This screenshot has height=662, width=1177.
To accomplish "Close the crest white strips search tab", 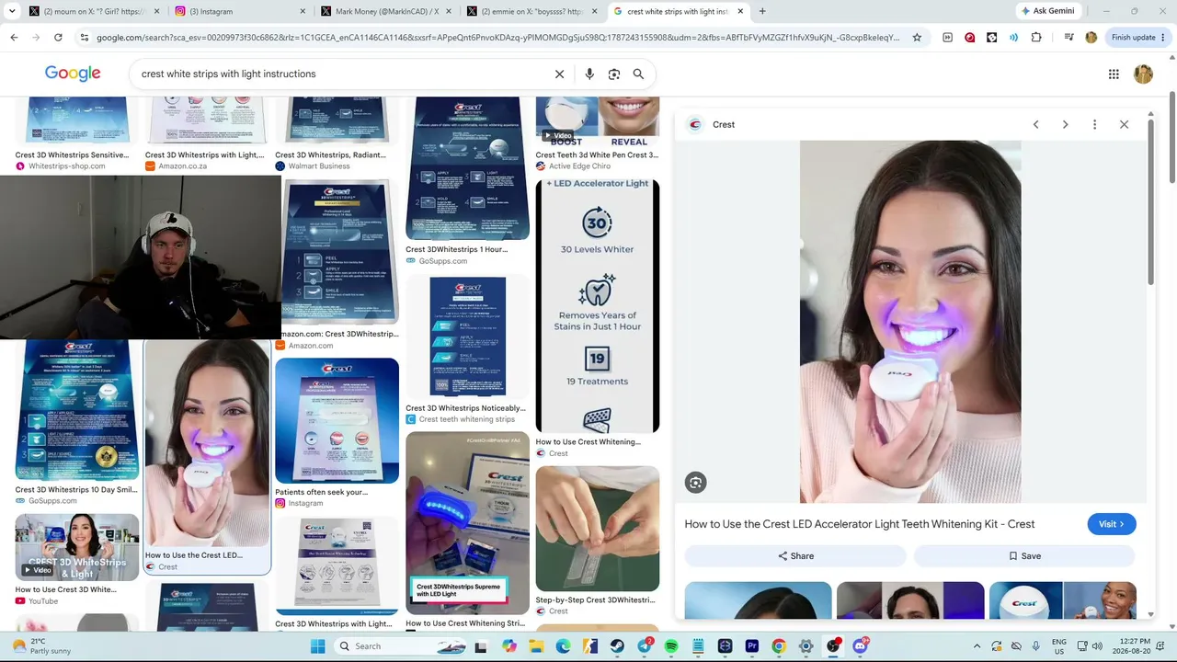I will pyautogui.click(x=740, y=11).
